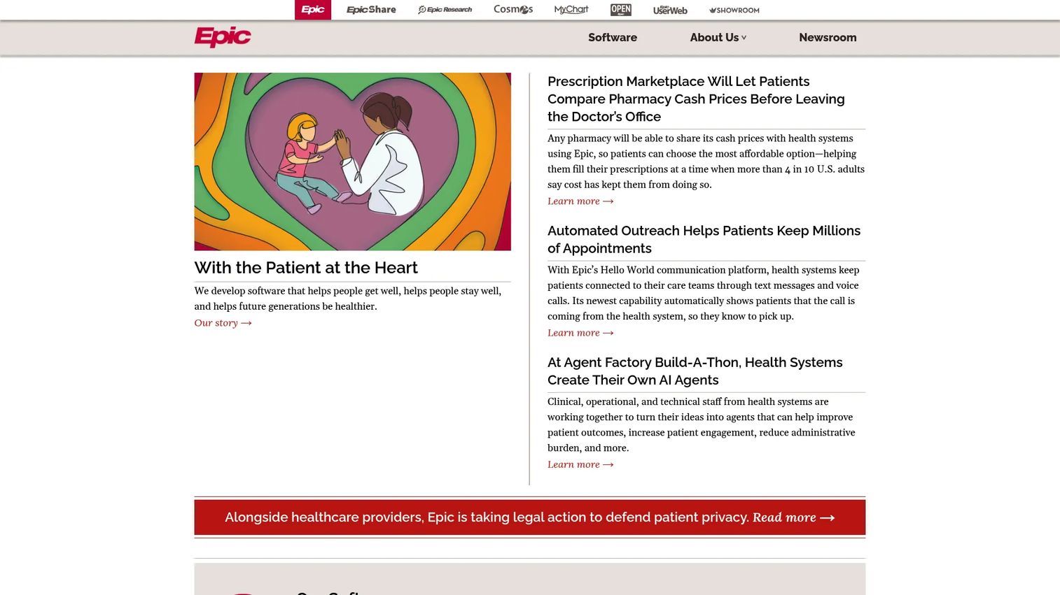Go to the Software menu item
This screenshot has height=595, width=1060.
613,38
